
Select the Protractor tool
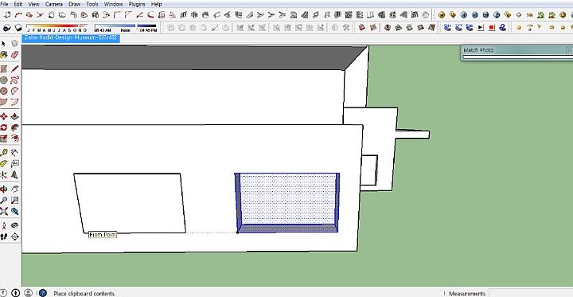4,164
